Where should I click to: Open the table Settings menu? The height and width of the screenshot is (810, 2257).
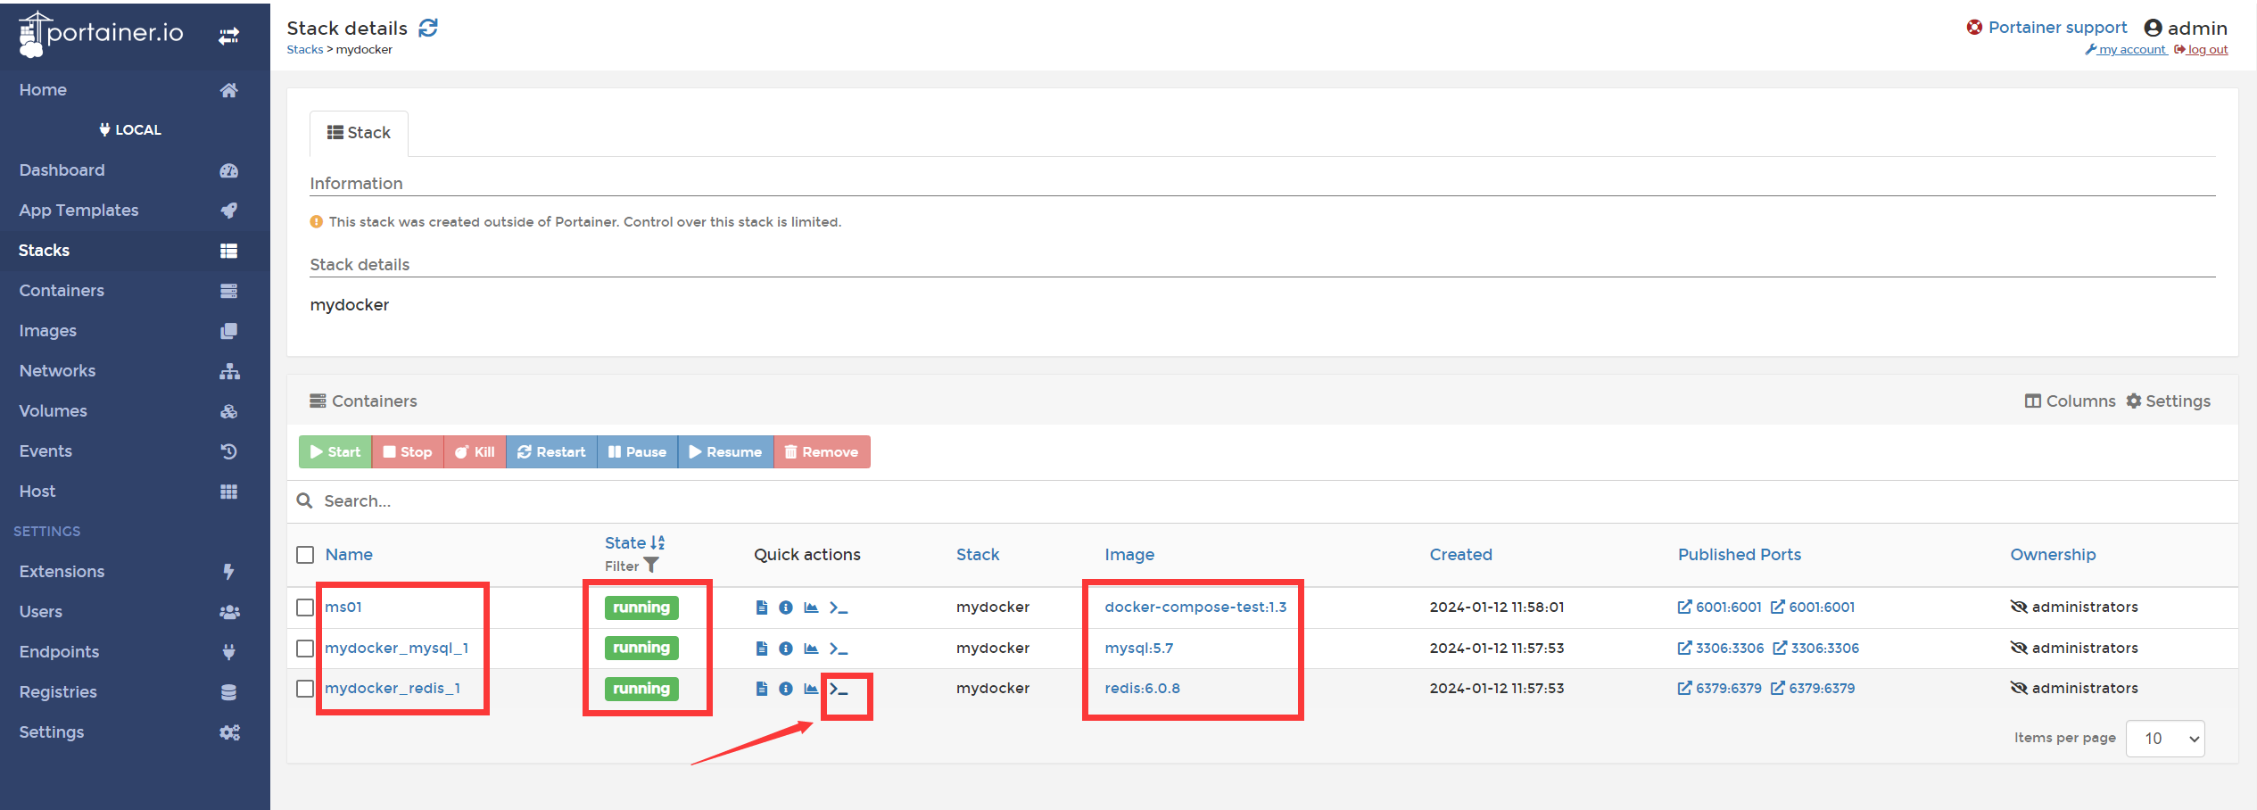click(x=2168, y=401)
